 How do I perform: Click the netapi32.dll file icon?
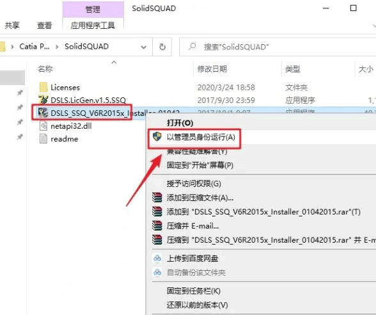(43, 125)
